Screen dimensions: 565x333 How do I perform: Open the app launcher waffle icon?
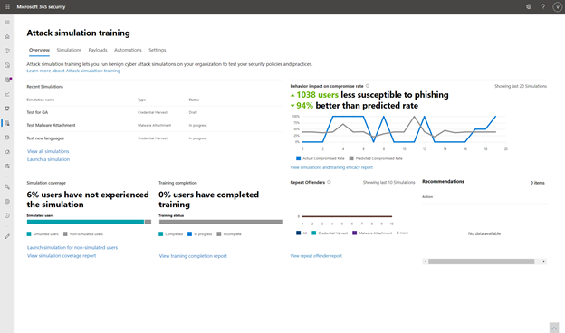point(7,7)
